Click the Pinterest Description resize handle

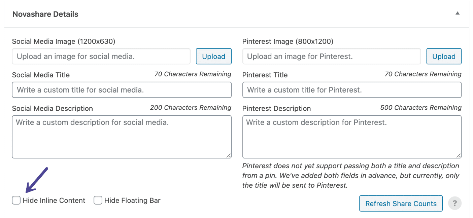(459, 155)
